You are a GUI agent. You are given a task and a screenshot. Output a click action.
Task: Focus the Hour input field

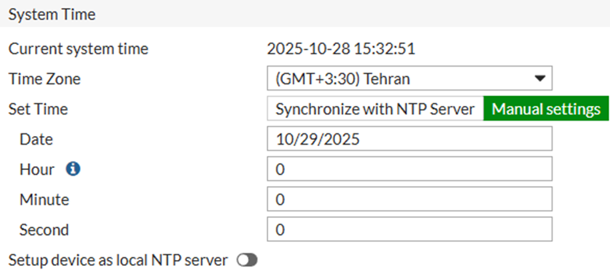coord(410,169)
